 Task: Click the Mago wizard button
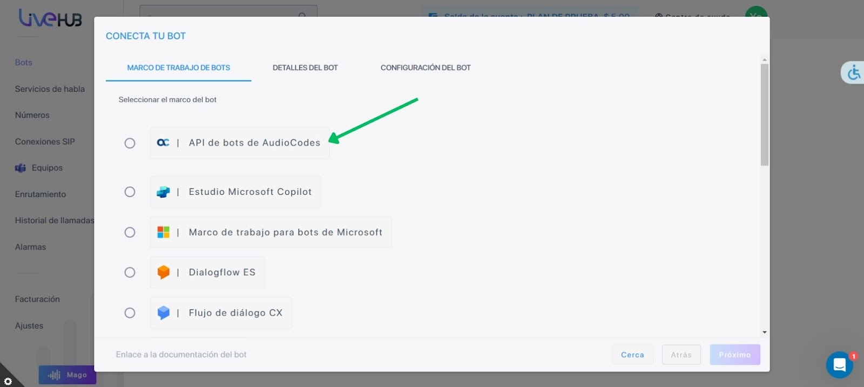coord(67,375)
